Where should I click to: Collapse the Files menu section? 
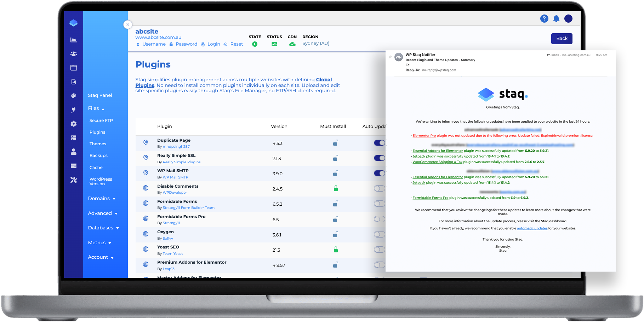coord(96,109)
